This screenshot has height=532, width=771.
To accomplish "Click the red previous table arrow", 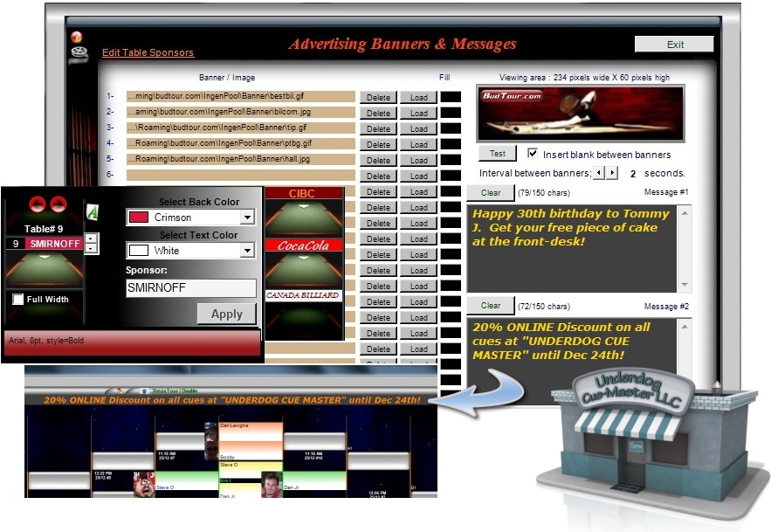I will coord(38,204).
